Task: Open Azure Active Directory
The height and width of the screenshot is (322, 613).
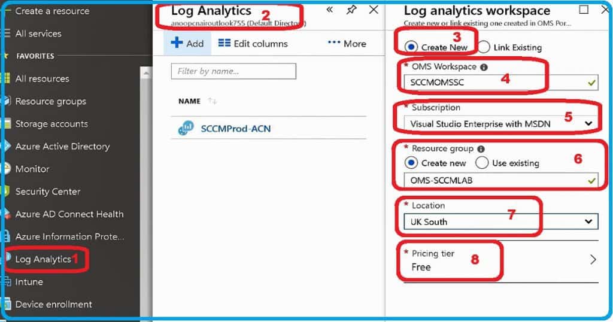Action: (x=62, y=147)
